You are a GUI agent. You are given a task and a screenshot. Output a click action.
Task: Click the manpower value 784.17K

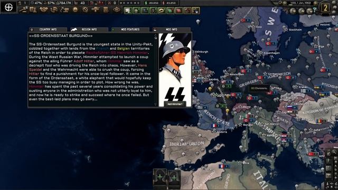coord(65,3)
